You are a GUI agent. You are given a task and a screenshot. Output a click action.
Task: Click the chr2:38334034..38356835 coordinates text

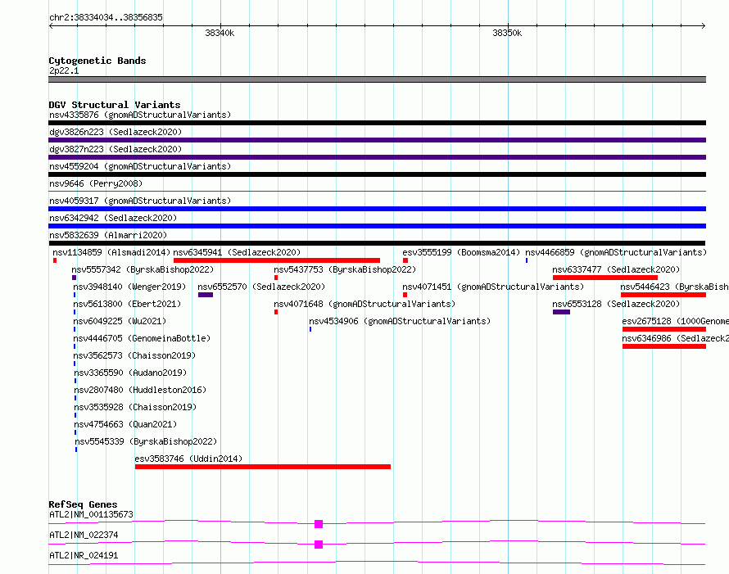click(106, 17)
